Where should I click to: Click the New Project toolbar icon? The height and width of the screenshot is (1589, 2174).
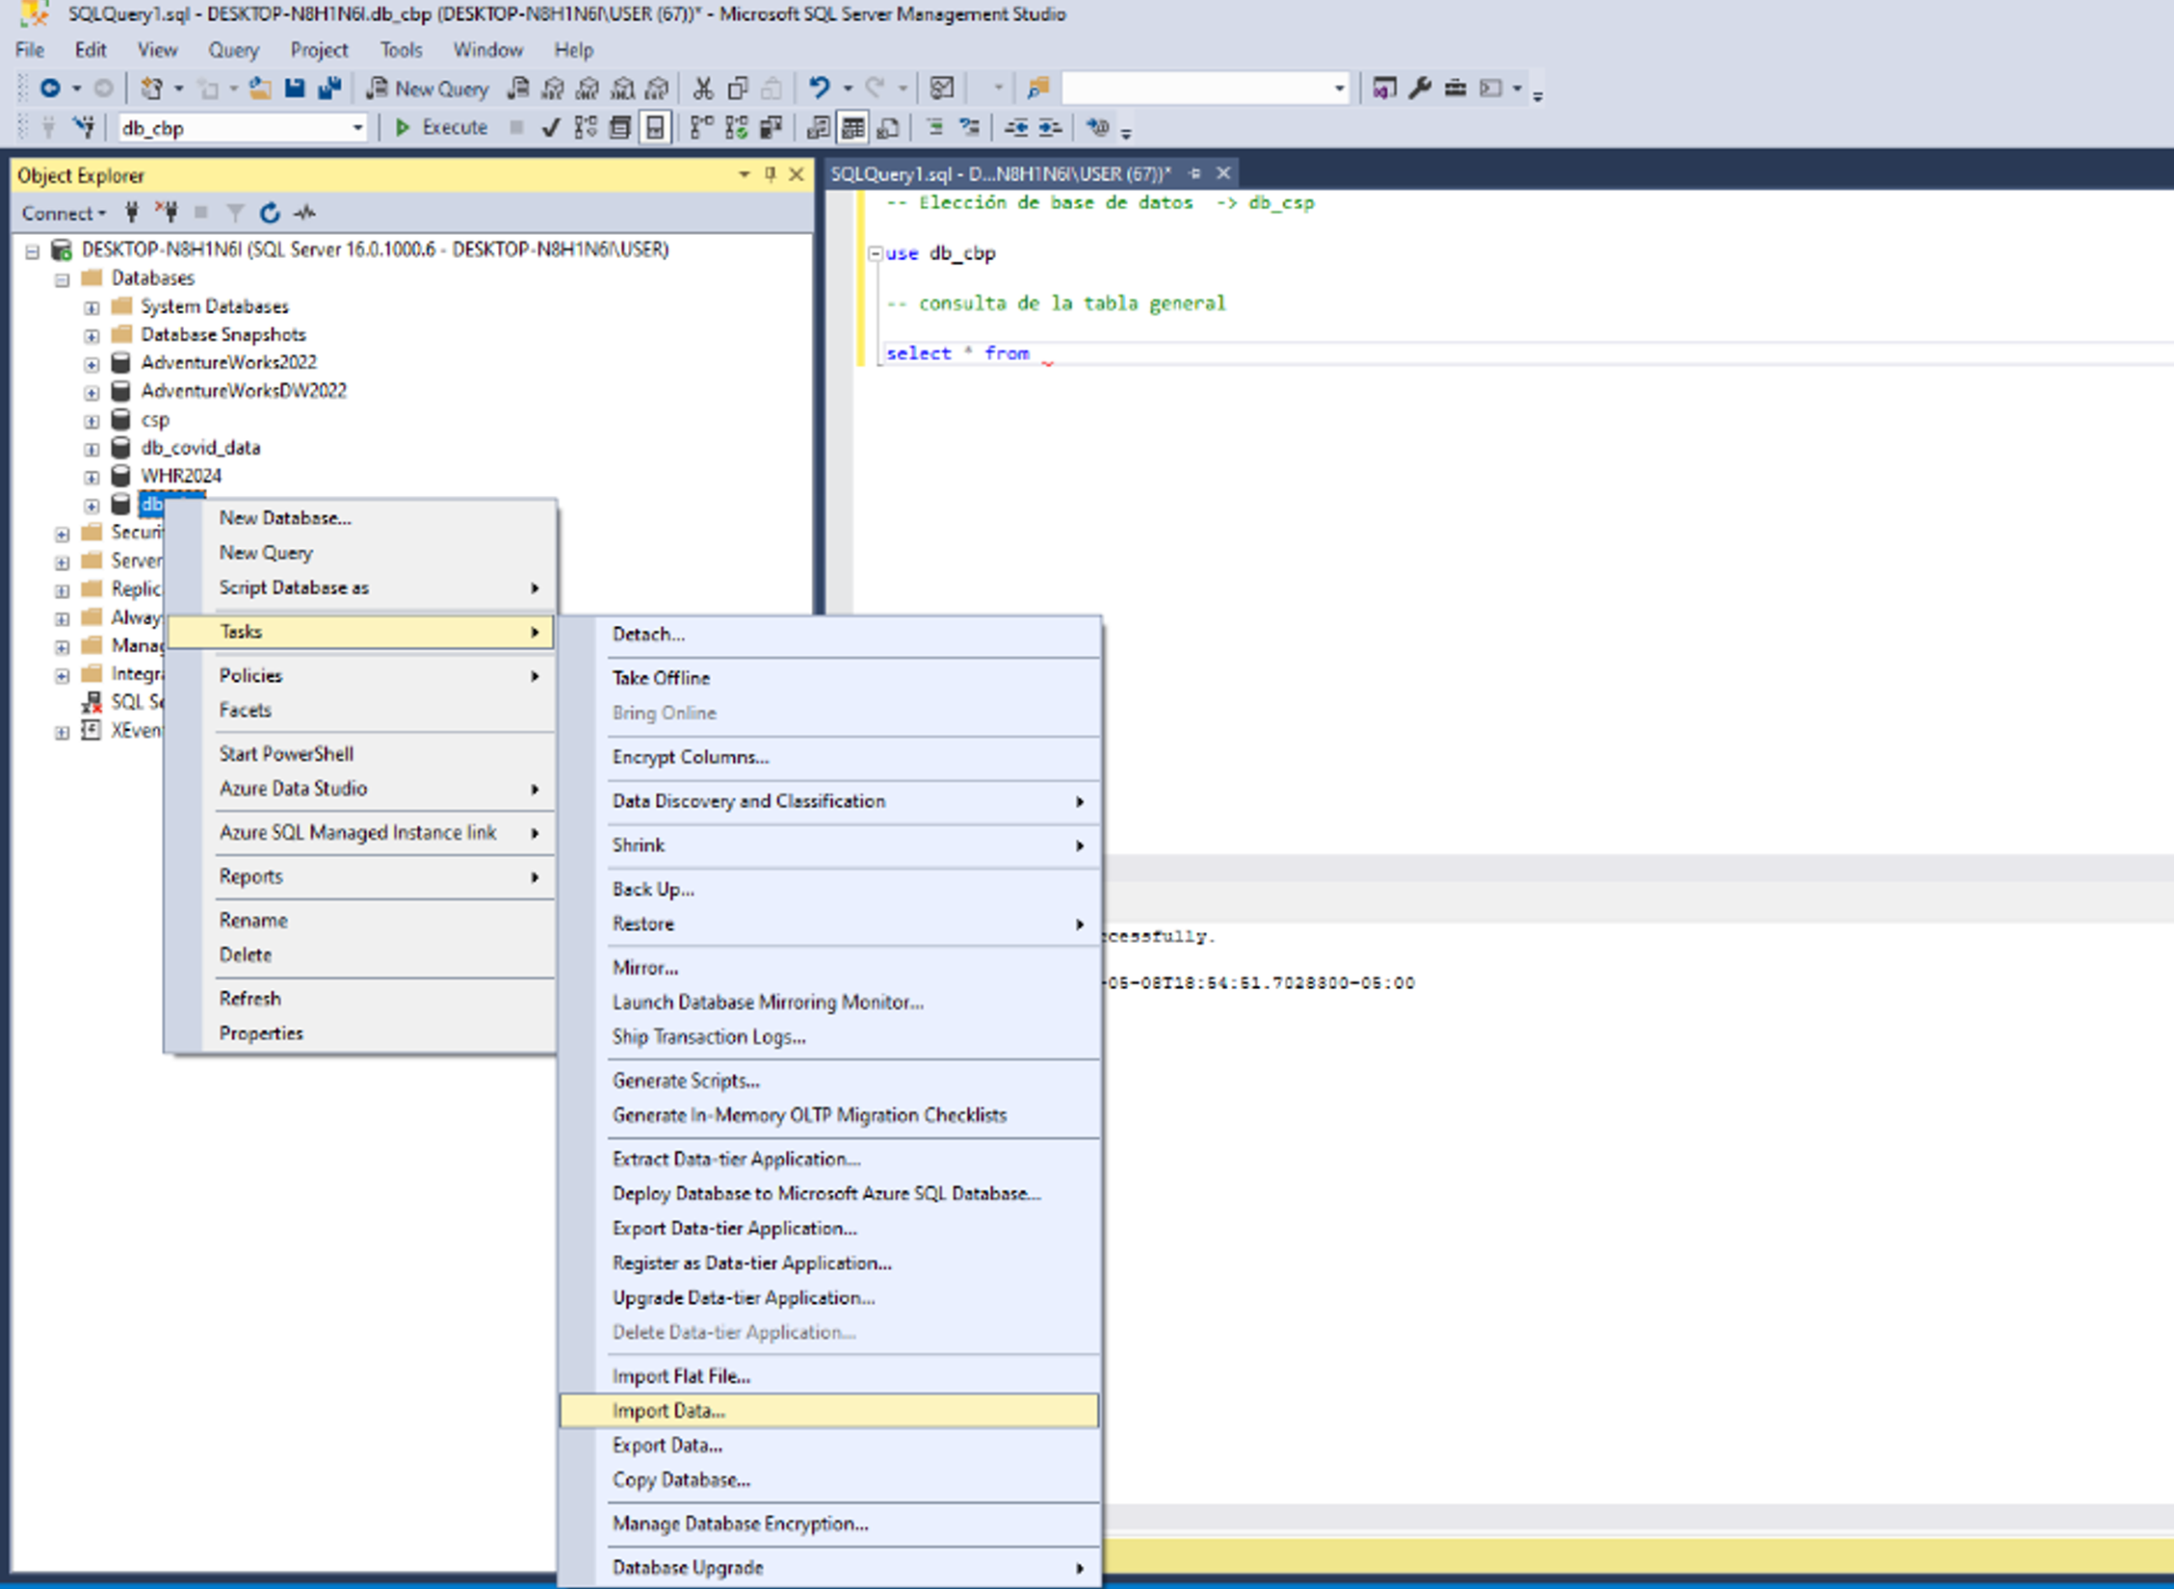(151, 89)
